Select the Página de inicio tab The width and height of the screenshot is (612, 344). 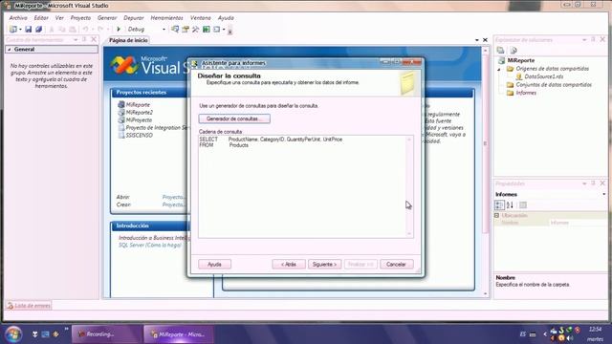[x=128, y=40]
